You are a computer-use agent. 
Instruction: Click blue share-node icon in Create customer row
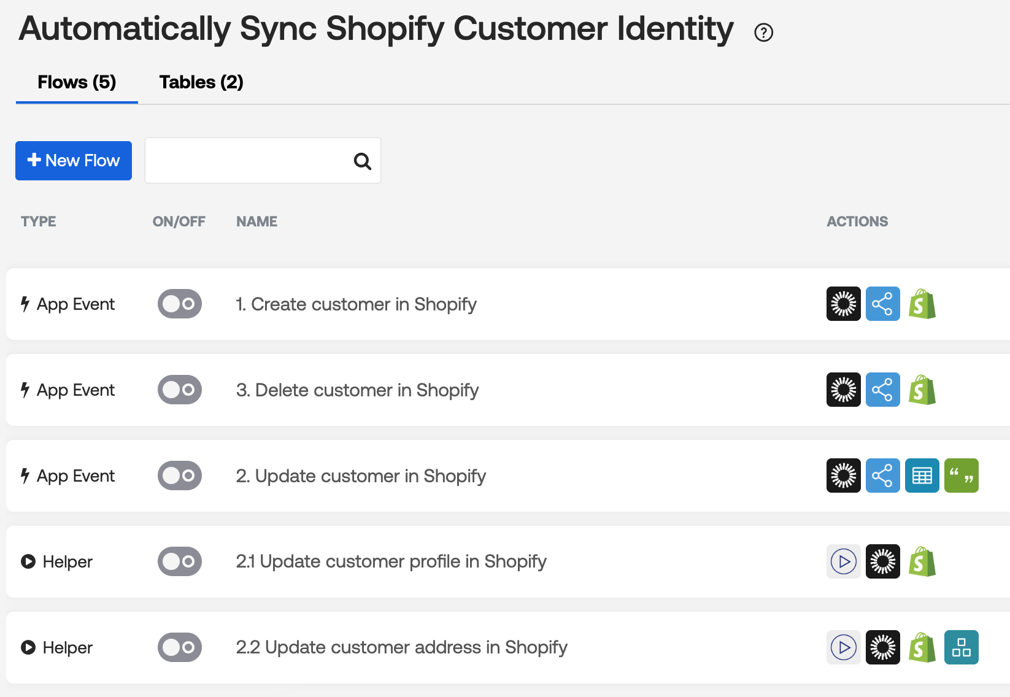883,304
